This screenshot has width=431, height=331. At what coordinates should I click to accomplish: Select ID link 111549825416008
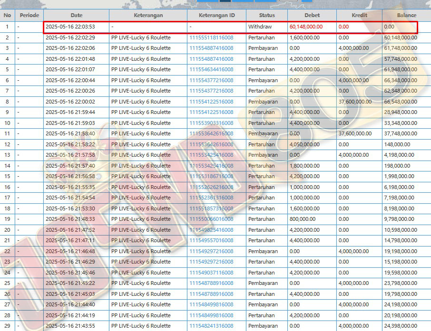coord(211,230)
